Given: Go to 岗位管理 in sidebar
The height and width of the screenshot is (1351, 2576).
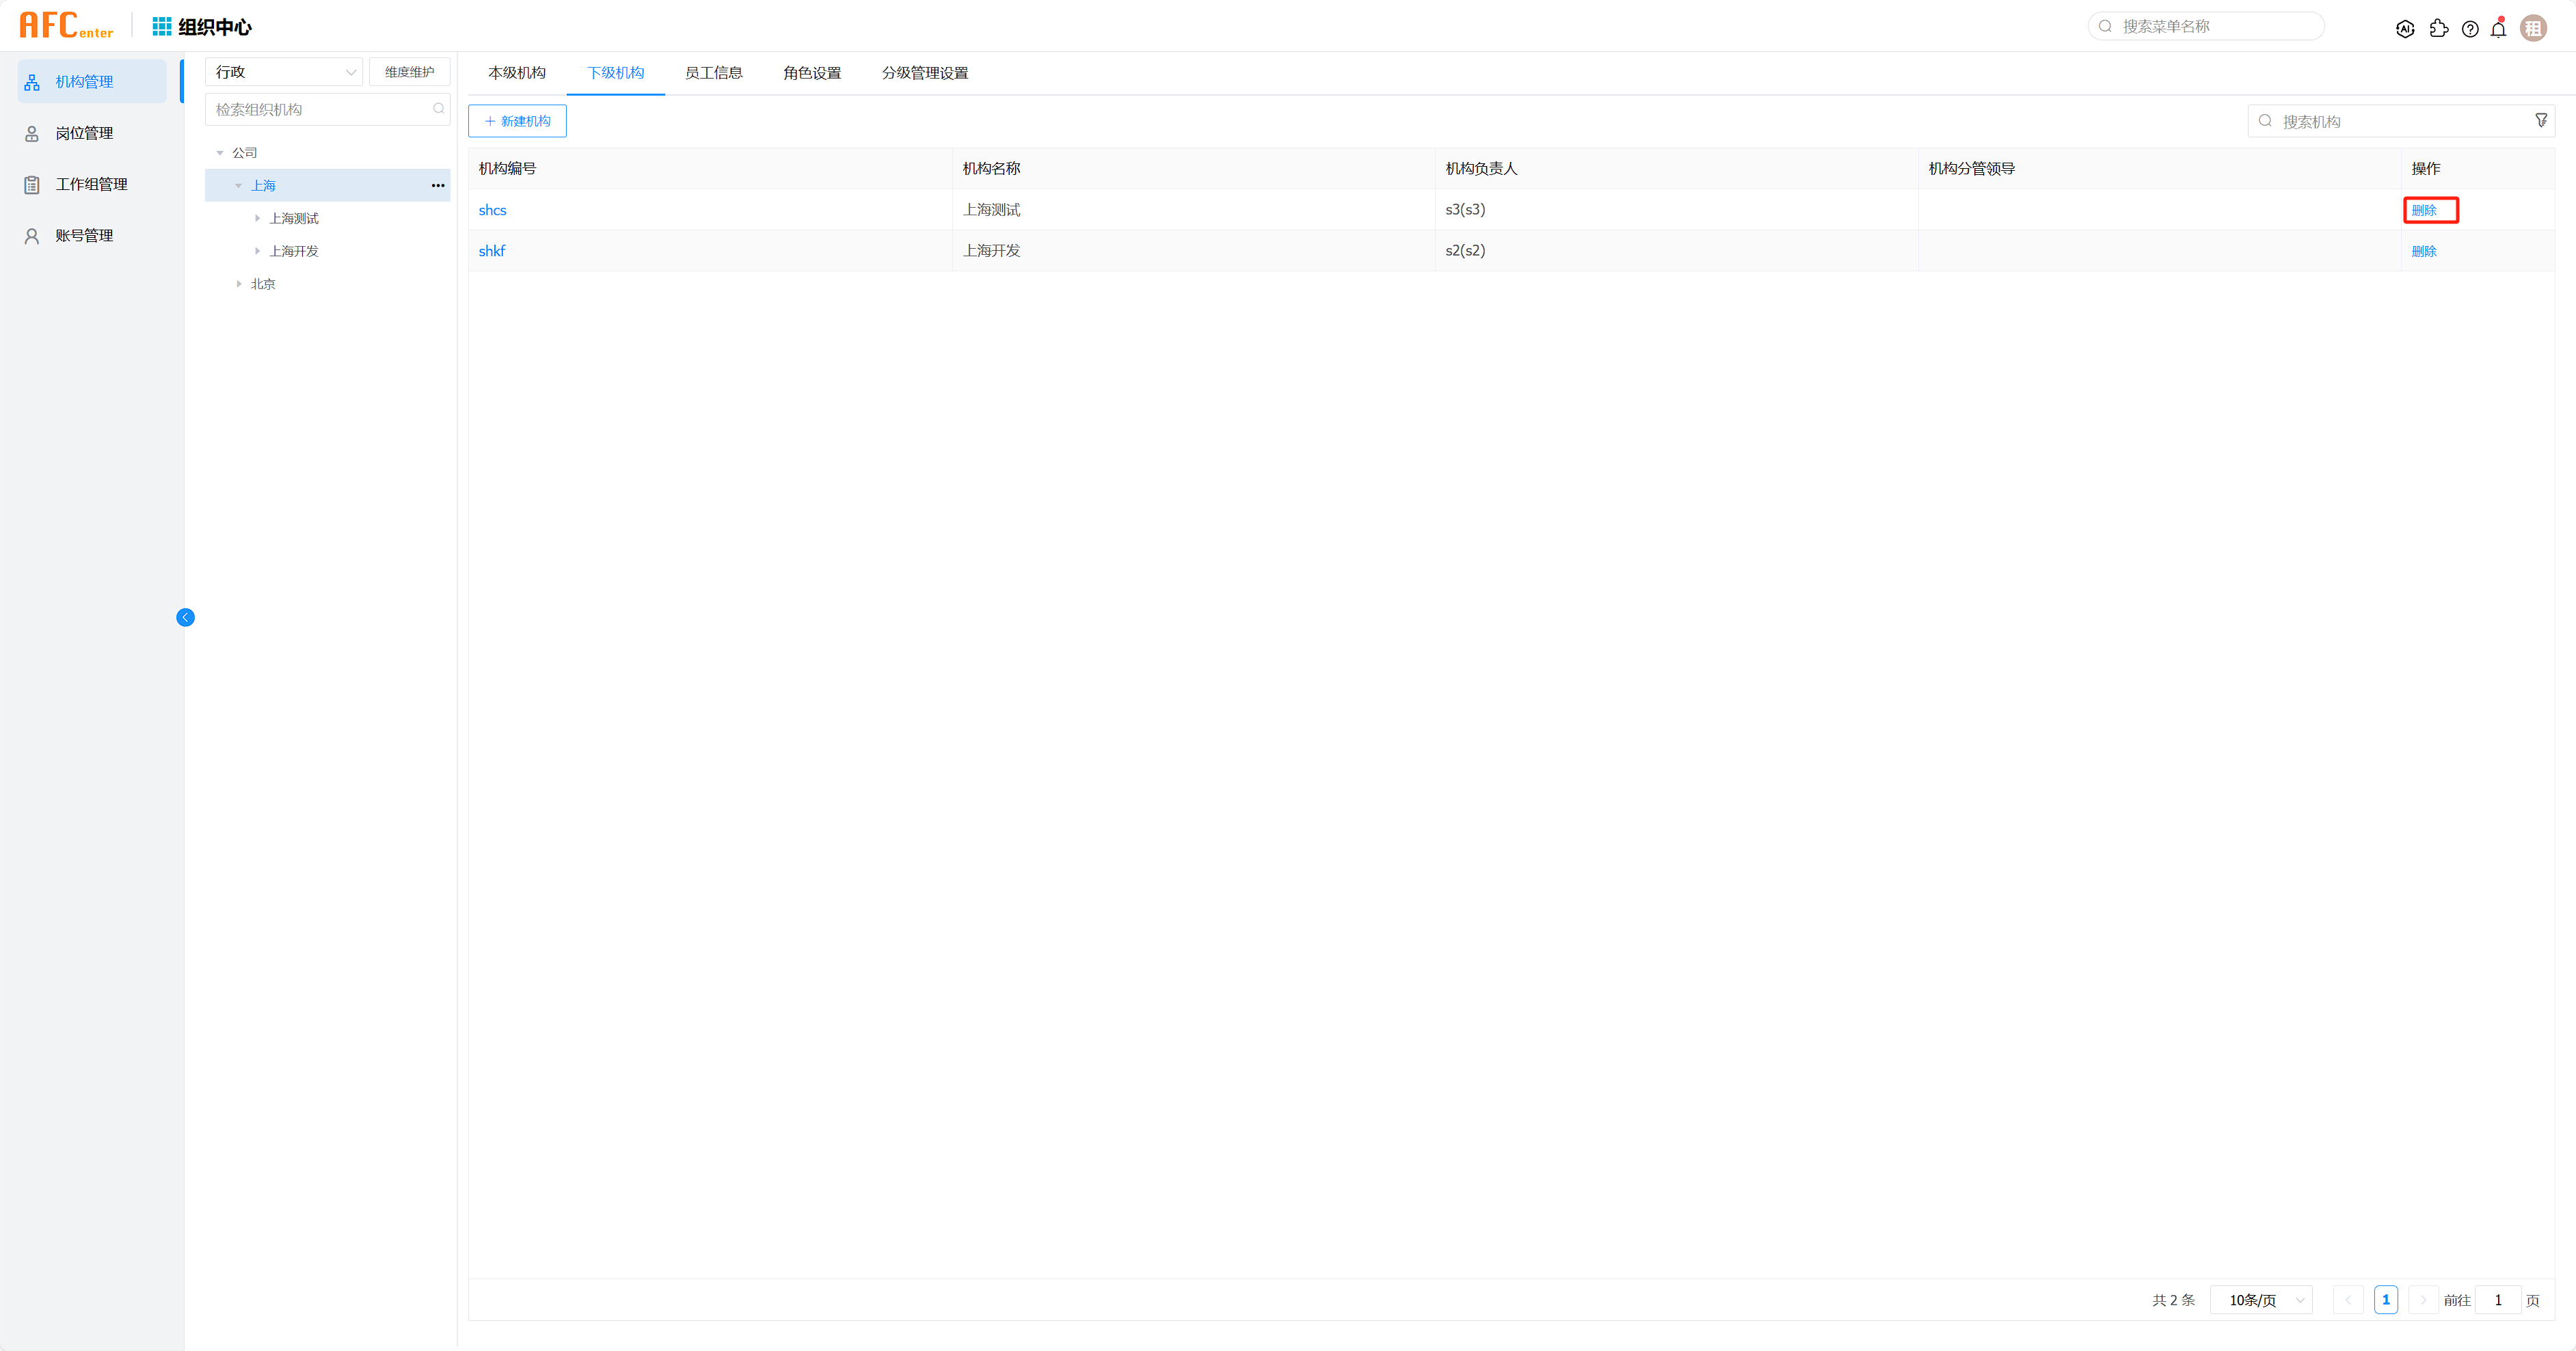Looking at the screenshot, I should tap(84, 133).
